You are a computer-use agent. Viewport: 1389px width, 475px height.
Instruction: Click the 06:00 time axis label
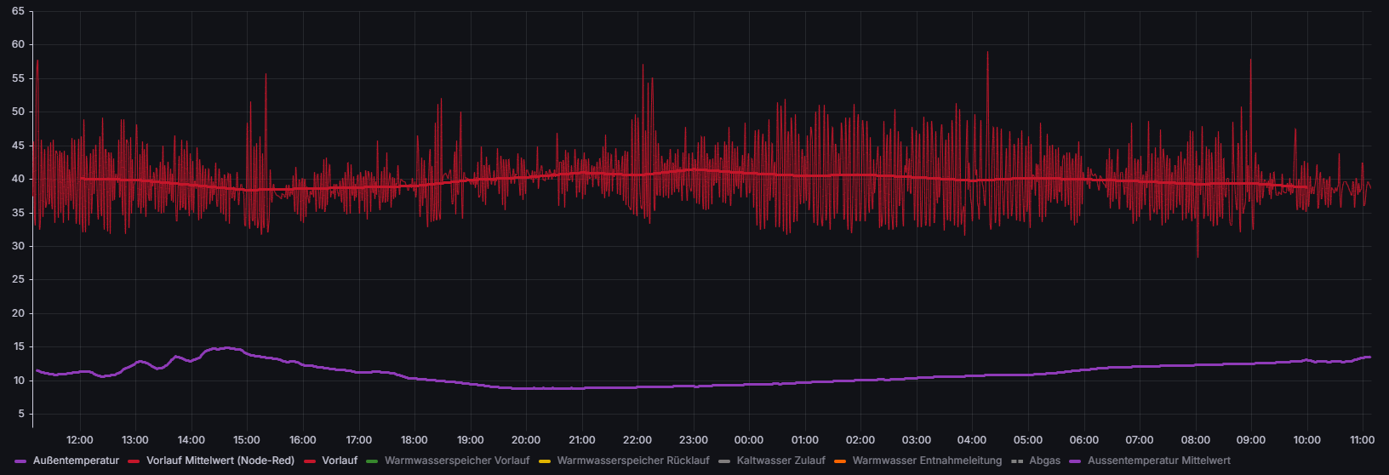[1084, 440]
